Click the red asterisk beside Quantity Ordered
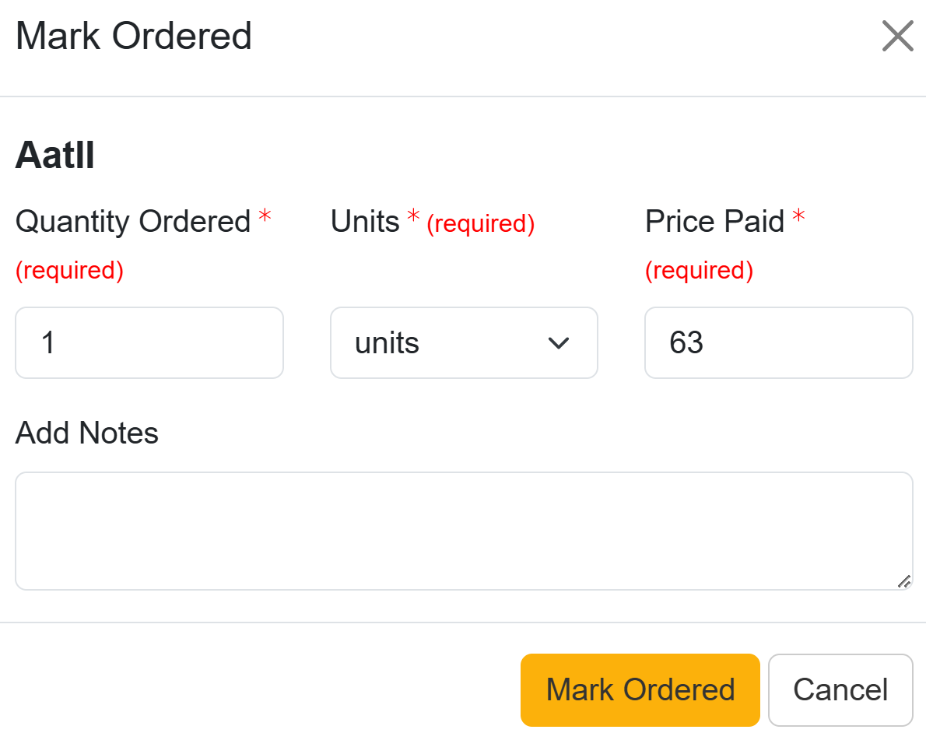The image size is (926, 740). [265, 218]
